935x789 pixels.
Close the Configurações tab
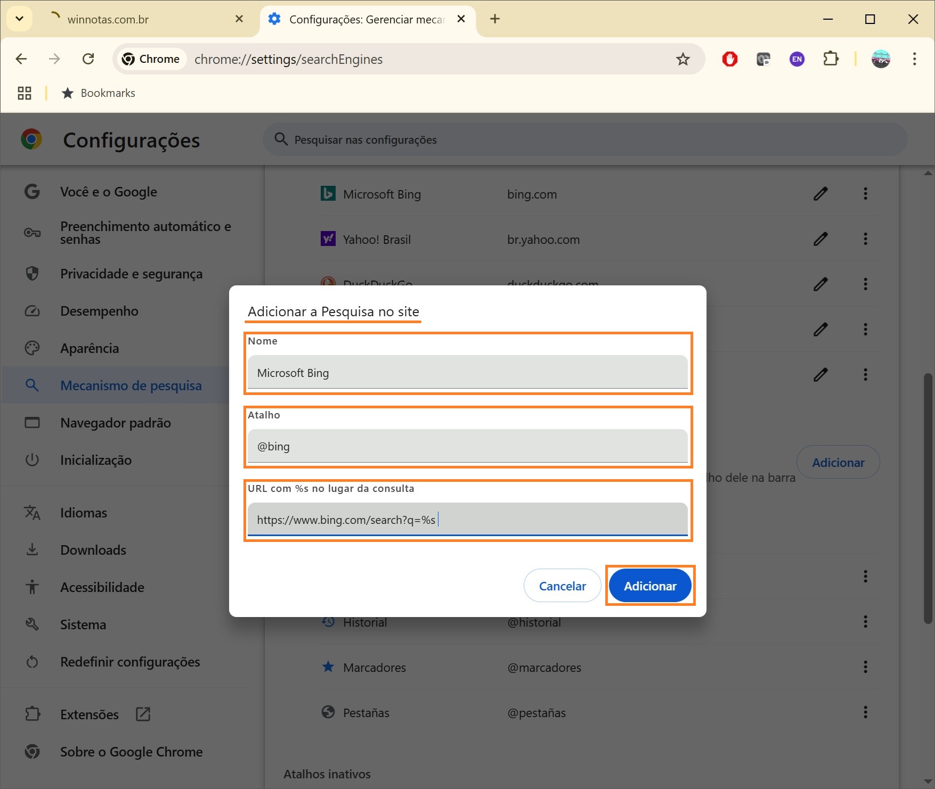[x=461, y=19]
